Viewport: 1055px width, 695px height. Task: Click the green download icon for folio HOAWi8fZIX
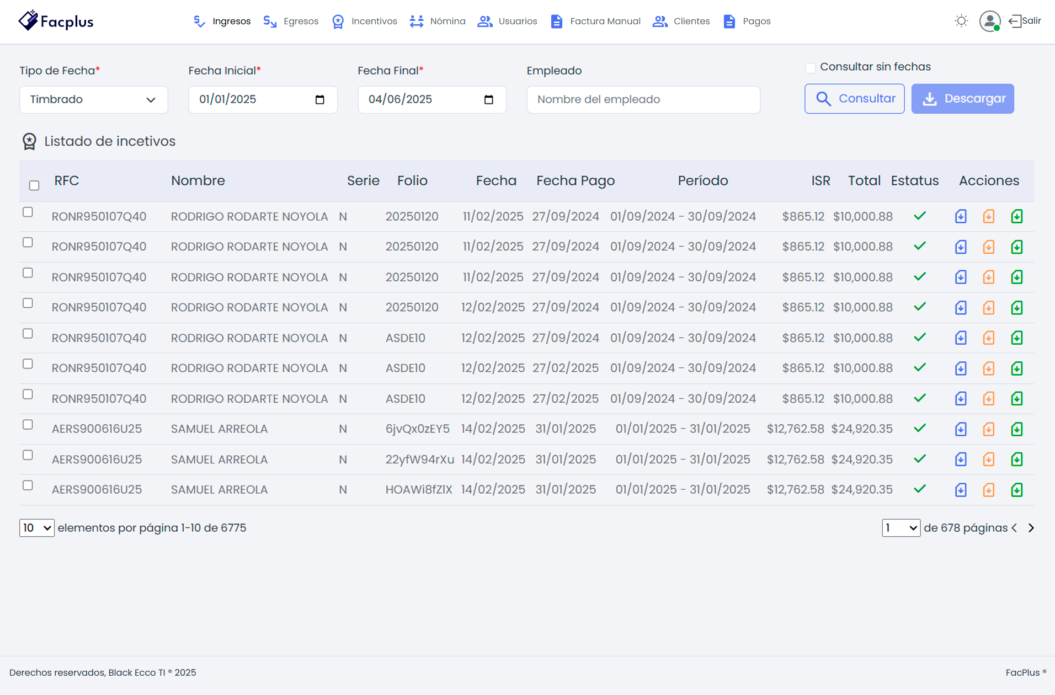click(x=1016, y=490)
